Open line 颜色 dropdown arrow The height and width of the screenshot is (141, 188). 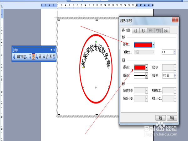(x=147, y=67)
